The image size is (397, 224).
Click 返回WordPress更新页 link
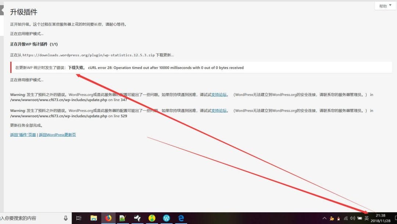point(57,135)
